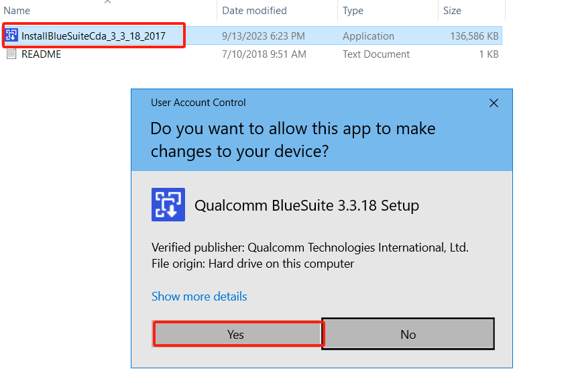Select the README text document icon
Viewport: 574px width, 373px height.
pos(11,54)
